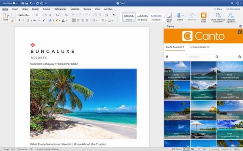Save the document with the floppy disk icon

(x=27, y=3)
